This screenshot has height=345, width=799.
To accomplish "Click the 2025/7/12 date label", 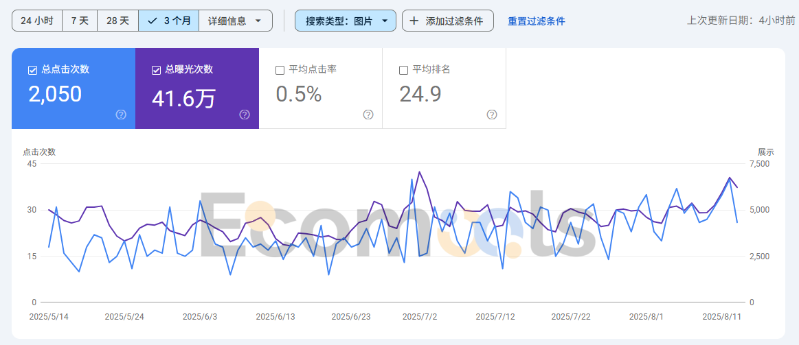I will (495, 316).
